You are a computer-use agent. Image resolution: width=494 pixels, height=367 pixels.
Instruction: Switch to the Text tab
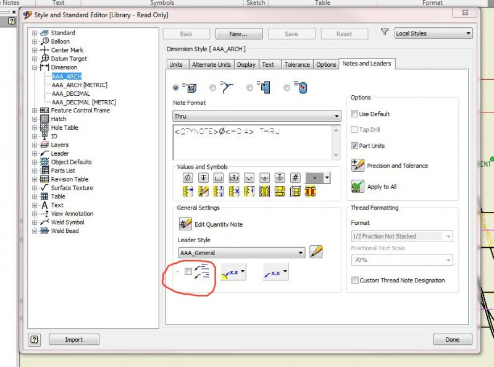[268, 64]
